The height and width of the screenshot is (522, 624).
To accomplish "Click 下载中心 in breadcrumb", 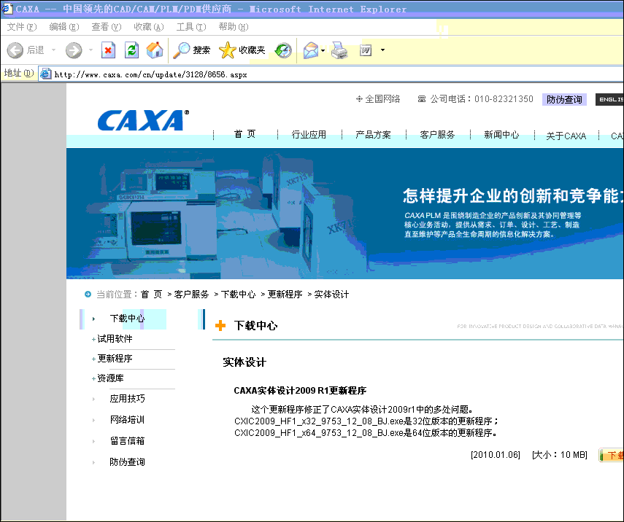I will (x=239, y=295).
